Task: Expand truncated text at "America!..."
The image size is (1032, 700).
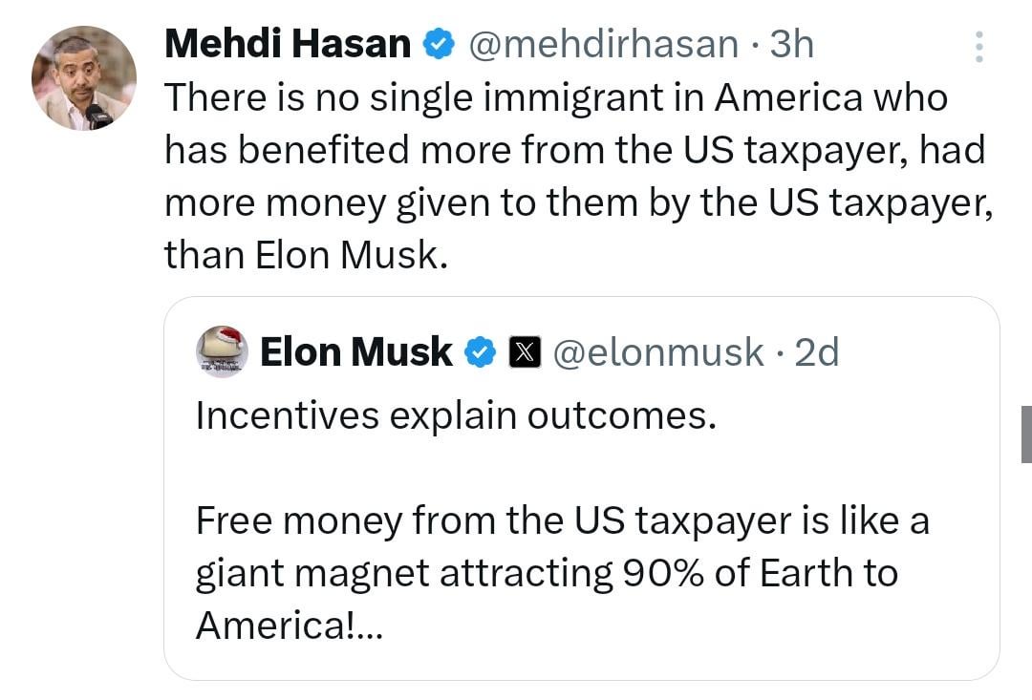Action: pyautogui.click(x=288, y=626)
